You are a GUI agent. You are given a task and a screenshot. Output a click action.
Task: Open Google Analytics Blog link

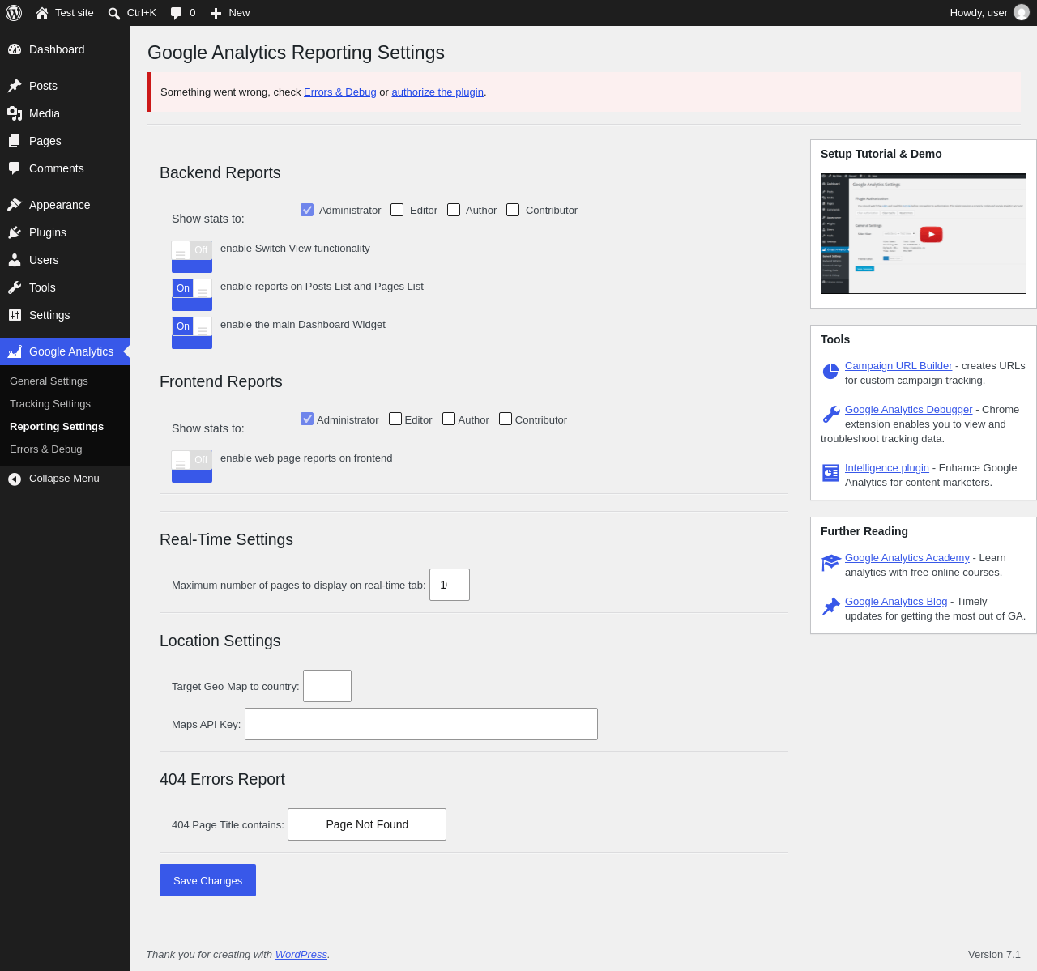(896, 602)
